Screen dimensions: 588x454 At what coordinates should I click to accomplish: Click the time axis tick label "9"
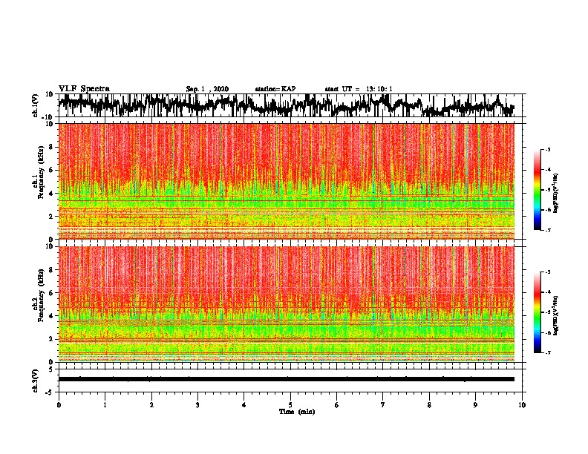click(475, 405)
